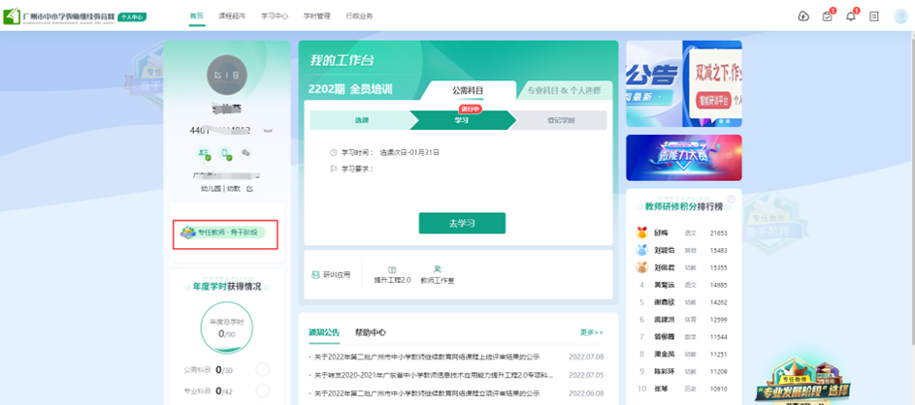Click the 年度学时获得情况 heading

click(226, 286)
